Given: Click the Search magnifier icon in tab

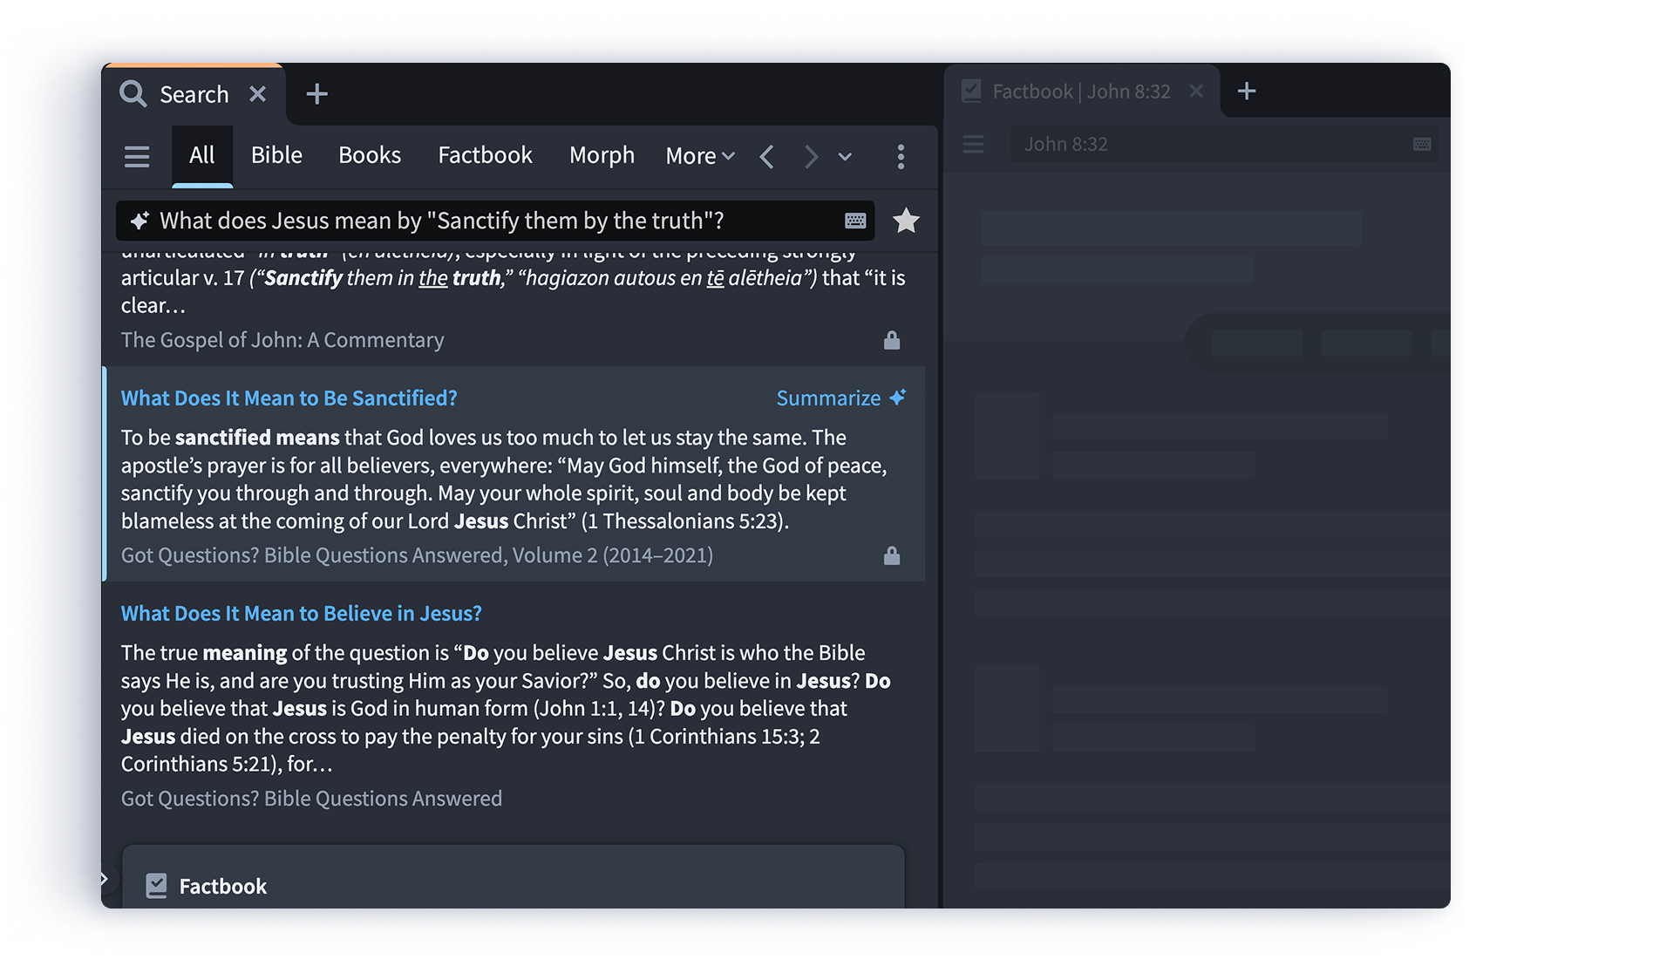Looking at the screenshot, I should click(133, 93).
